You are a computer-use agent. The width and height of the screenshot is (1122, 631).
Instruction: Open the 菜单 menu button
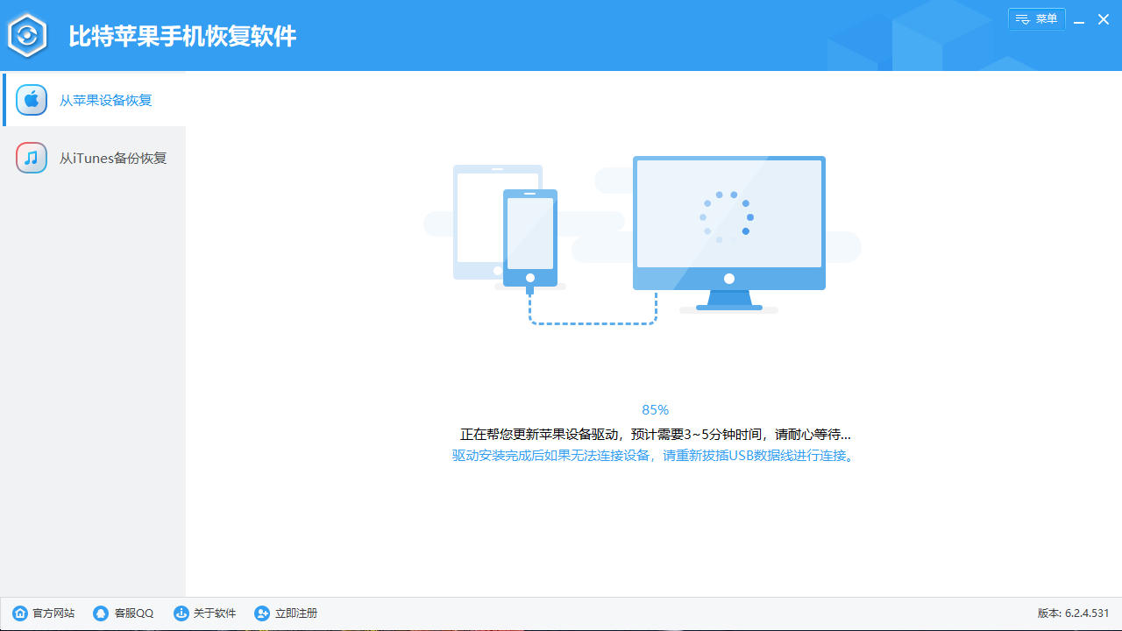coord(1036,19)
